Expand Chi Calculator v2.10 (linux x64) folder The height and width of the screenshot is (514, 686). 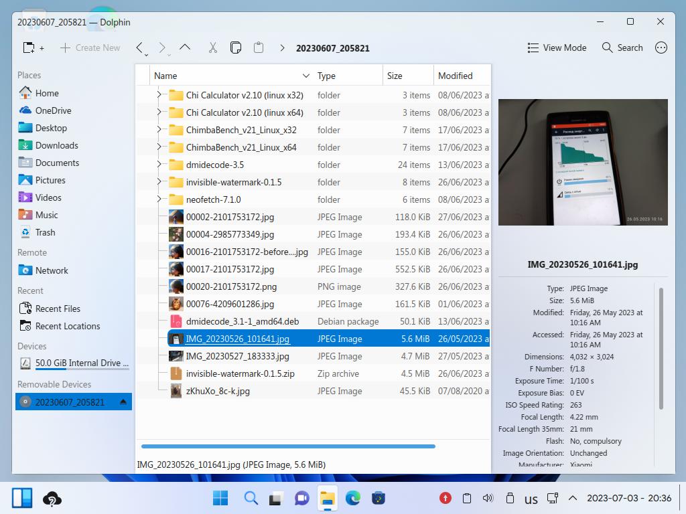click(159, 112)
